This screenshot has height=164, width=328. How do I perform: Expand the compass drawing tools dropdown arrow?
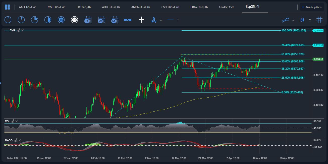pos(161,20)
